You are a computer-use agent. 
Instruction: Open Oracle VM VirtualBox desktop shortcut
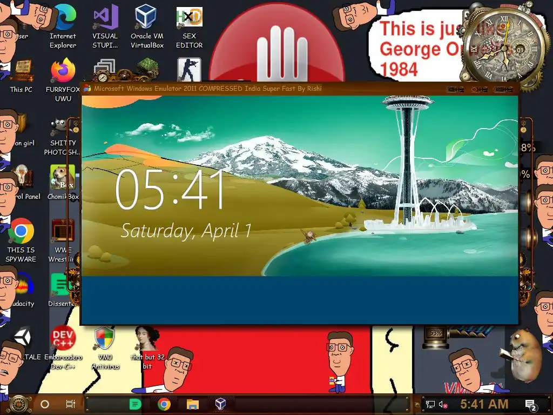pyautogui.click(x=147, y=26)
